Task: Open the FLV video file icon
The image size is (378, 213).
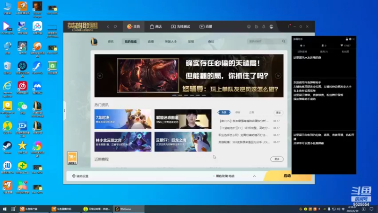Action: coord(8,28)
